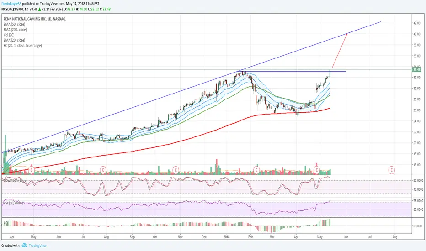Viewport: 426px width, 251px height.
Task: Click the NASDAQ:PENN symbol in header
Action: pos(12,9)
